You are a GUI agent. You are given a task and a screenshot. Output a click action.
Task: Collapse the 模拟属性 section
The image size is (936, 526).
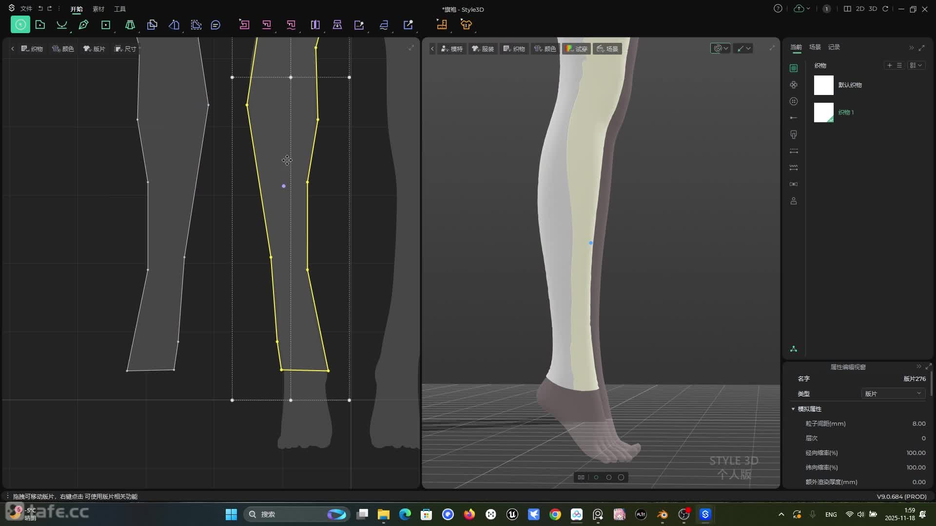pyautogui.click(x=793, y=409)
